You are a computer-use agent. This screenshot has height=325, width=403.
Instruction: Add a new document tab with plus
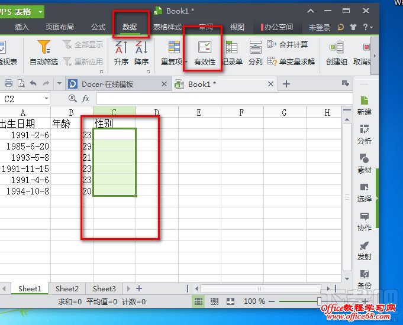point(286,84)
